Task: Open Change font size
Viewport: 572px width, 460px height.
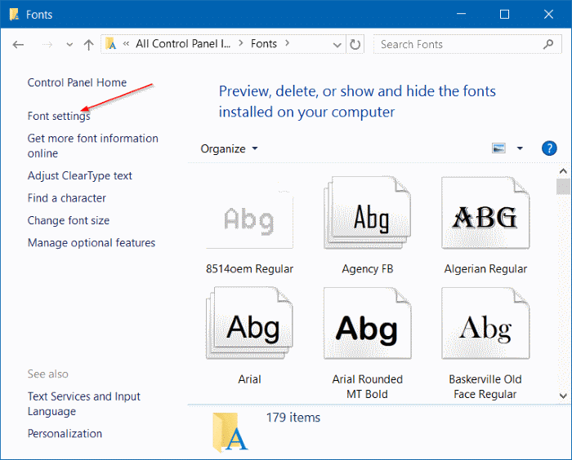Action: pos(69,221)
